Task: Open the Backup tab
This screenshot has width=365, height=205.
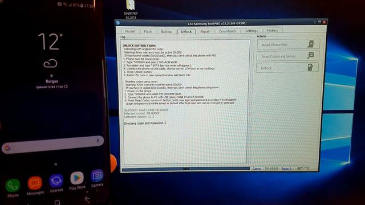Action: click(166, 31)
